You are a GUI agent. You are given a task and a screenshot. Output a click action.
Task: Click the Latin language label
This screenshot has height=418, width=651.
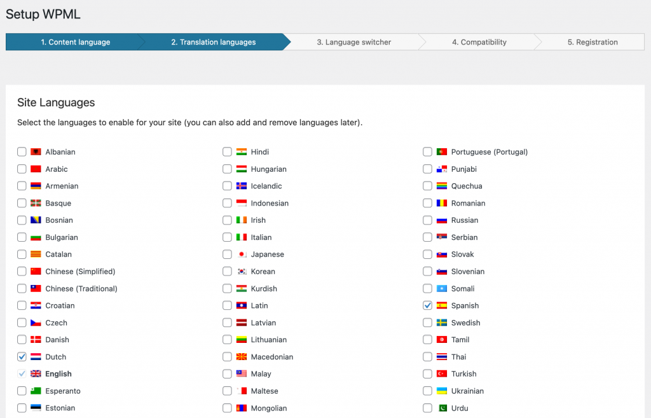[x=259, y=305]
